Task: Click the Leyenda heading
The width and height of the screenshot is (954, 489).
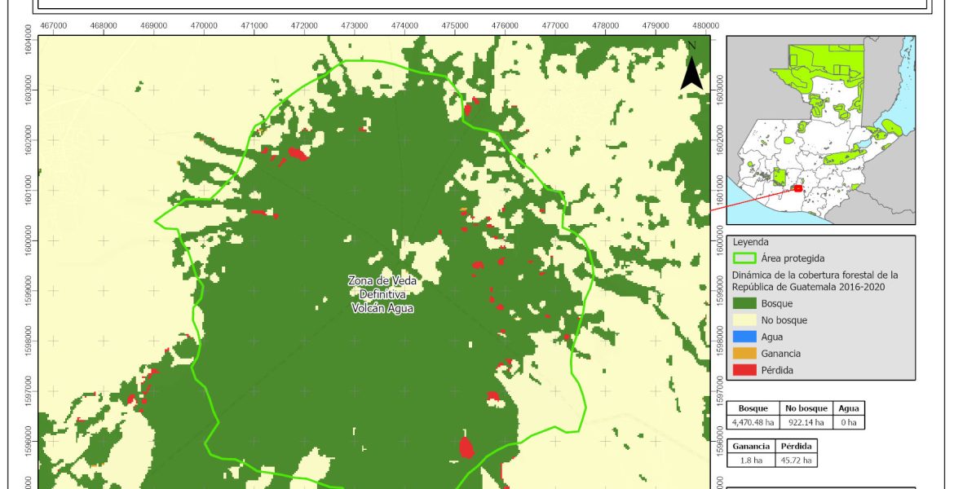Action: pyautogui.click(x=750, y=242)
